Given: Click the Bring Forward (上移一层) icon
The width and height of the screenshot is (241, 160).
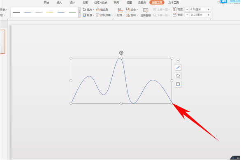Looking at the screenshot, I should coord(155,9).
